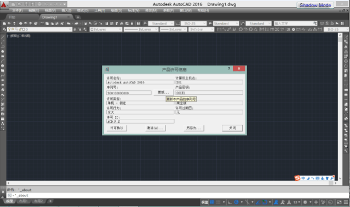This screenshot has width=350, height=207.
Task: Click the 许可协议 button in dialog
Action: pyautogui.click(x=117, y=128)
